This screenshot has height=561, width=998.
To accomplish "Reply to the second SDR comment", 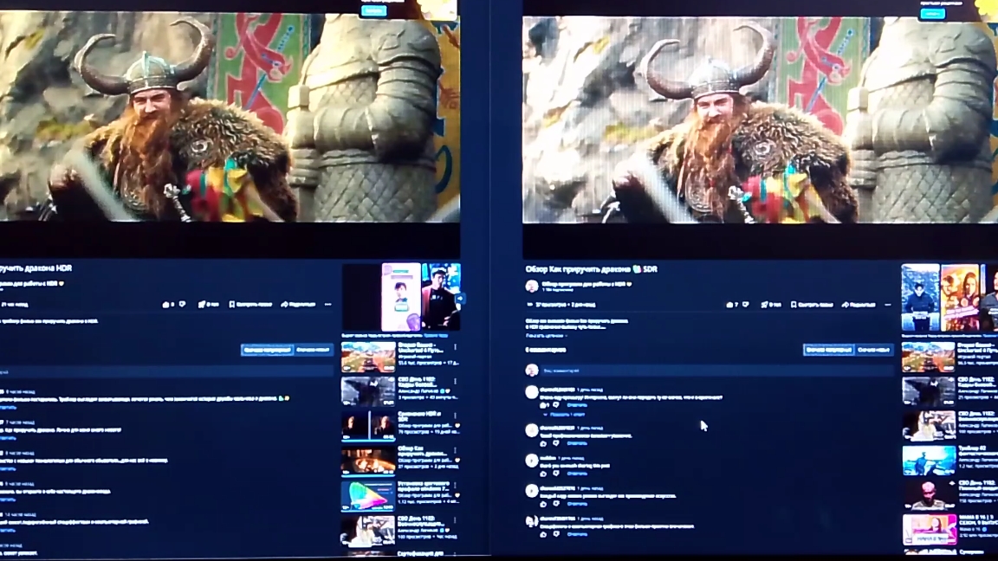I will (577, 443).
